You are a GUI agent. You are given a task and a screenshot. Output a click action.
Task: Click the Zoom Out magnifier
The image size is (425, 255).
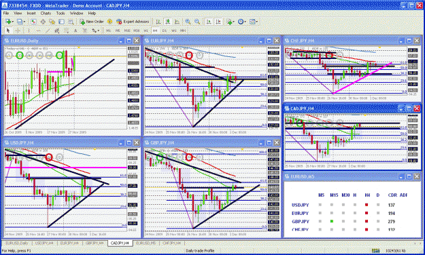click(x=197, y=22)
